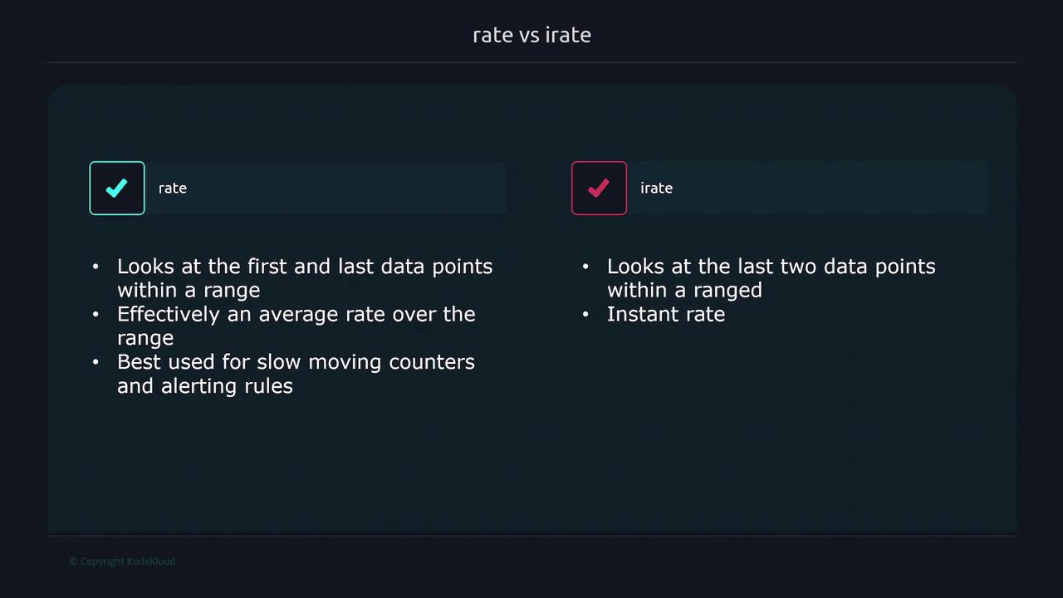Image resolution: width=1063 pixels, height=598 pixels.
Task: Click the bullet dot before "Effectively an average"
Action: pyautogui.click(x=96, y=314)
